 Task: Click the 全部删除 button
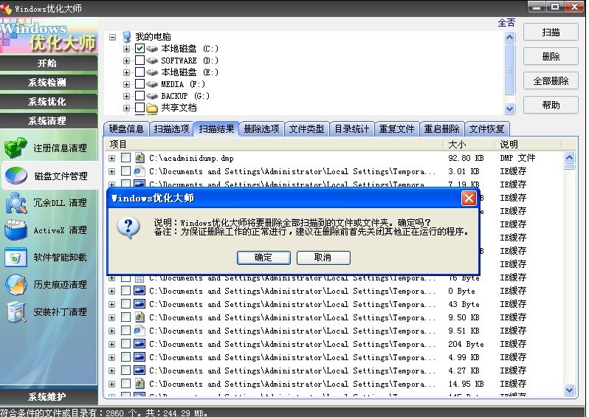pyautogui.click(x=551, y=80)
